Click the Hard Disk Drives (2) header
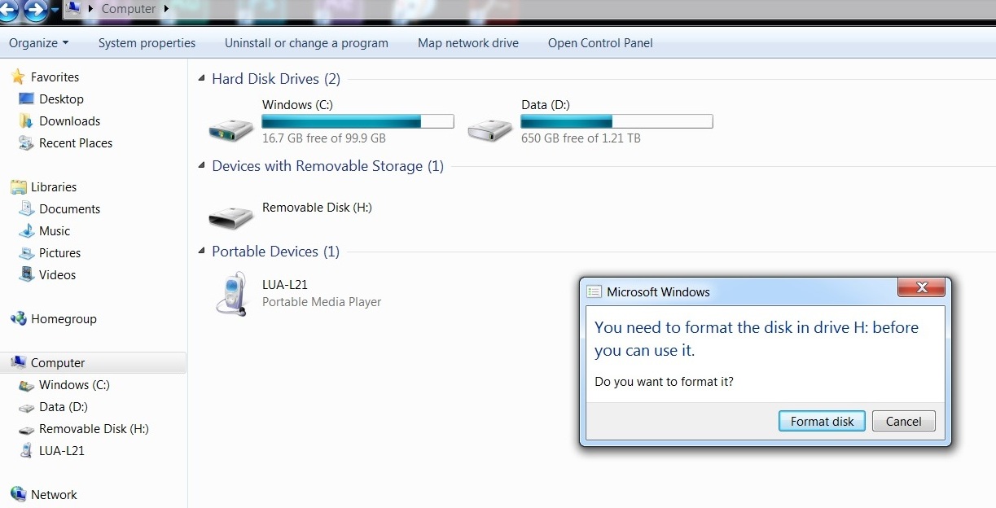The image size is (996, 508). [x=276, y=79]
